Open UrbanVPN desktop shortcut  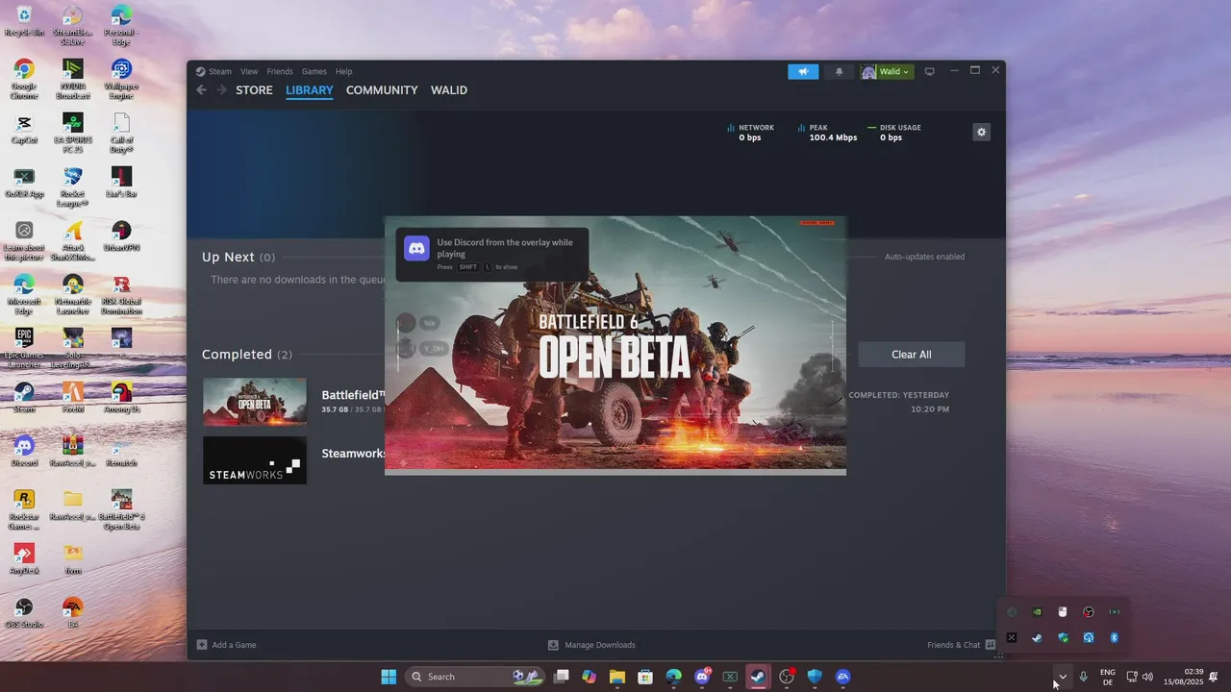coord(121,236)
